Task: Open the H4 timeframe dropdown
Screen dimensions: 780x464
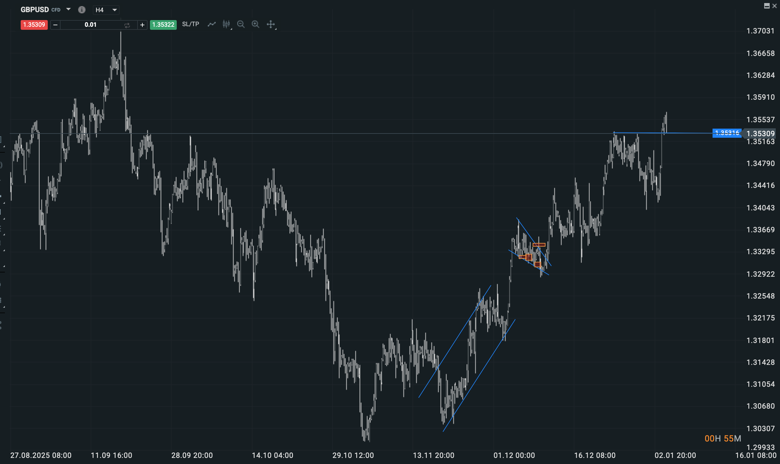Action: click(x=106, y=10)
